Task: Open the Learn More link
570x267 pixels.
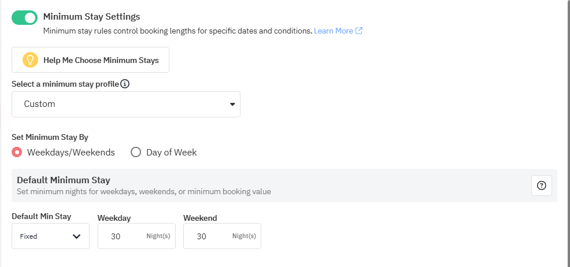Action: click(333, 31)
